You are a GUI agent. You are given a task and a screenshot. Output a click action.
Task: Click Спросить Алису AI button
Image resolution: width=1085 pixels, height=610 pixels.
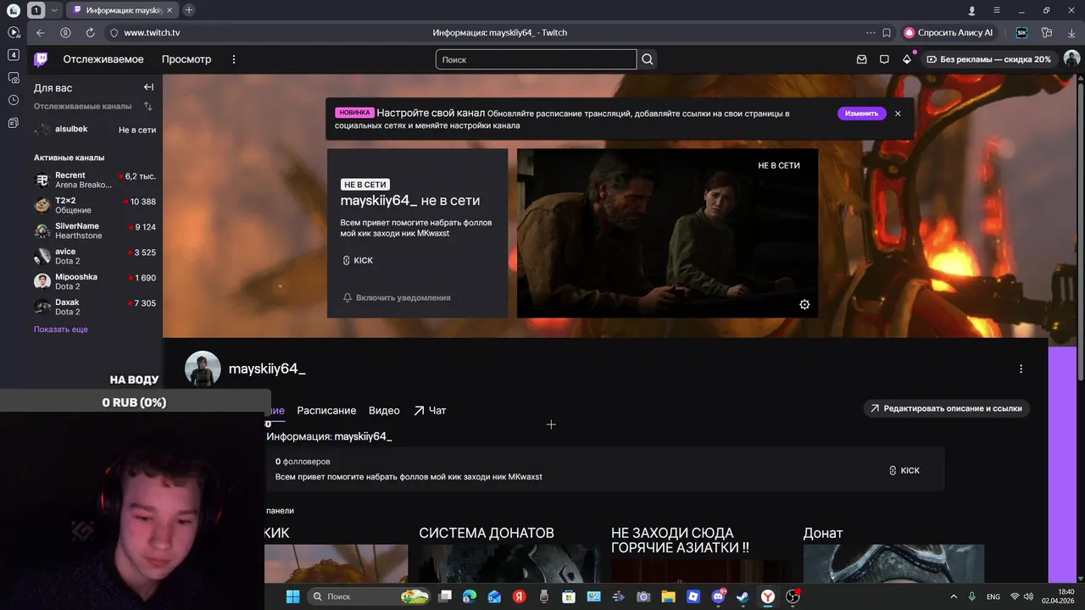point(949,32)
